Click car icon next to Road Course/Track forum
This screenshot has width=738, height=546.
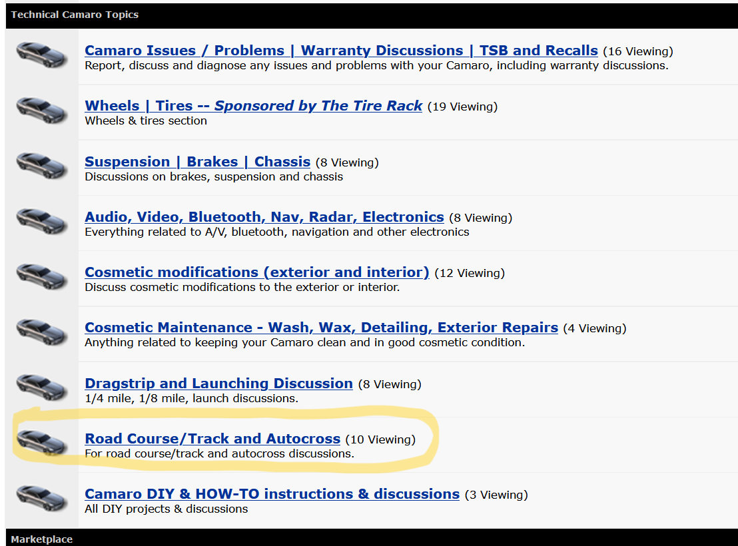click(x=41, y=442)
